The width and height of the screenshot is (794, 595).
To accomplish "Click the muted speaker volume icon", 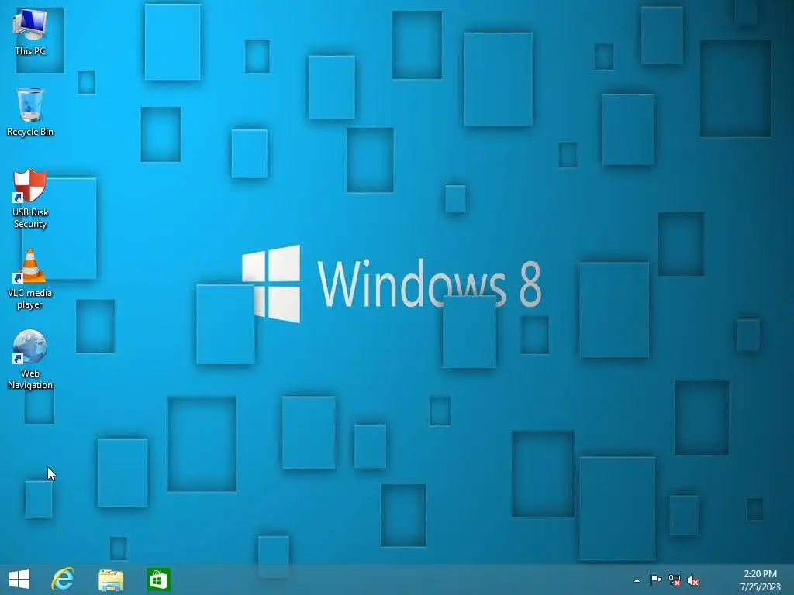I will click(x=693, y=580).
